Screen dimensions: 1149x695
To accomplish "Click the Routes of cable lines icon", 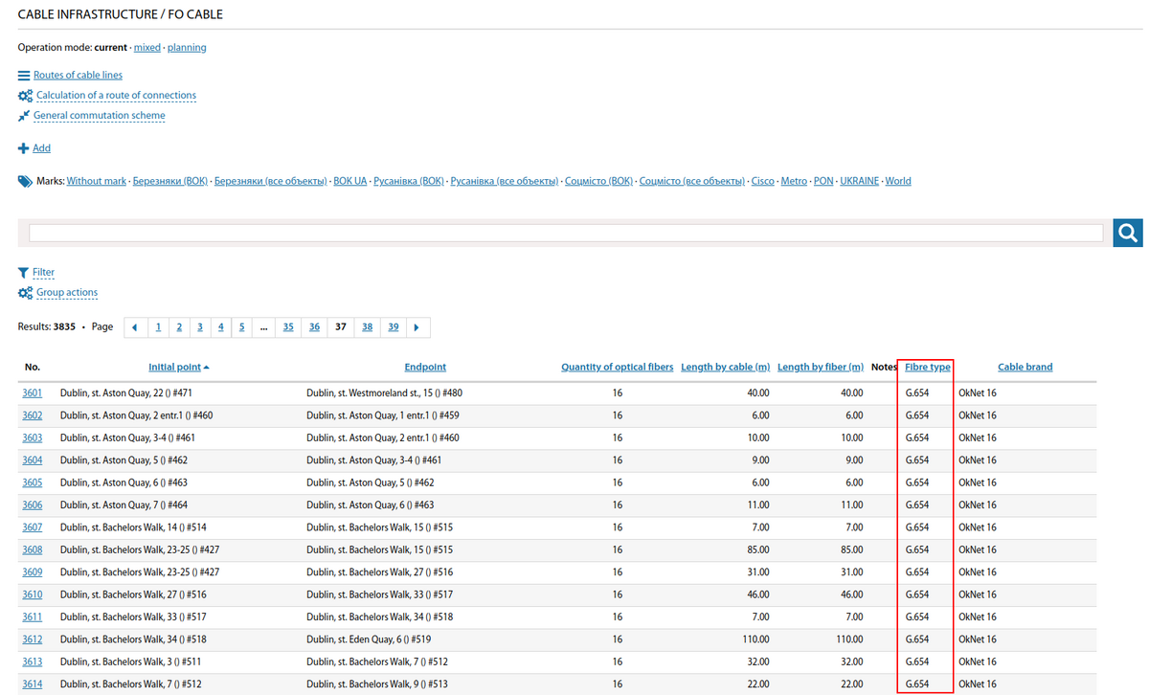I will click(x=24, y=76).
